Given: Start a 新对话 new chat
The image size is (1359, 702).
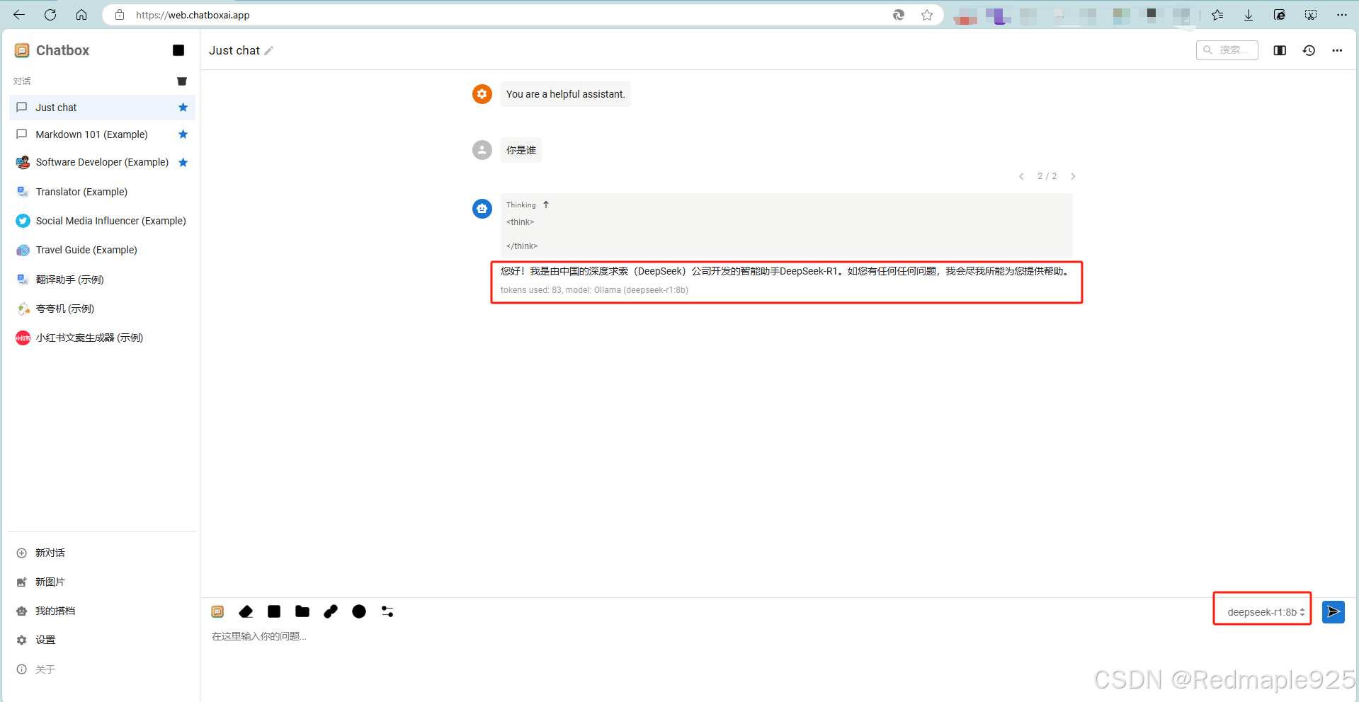Looking at the screenshot, I should point(102,553).
